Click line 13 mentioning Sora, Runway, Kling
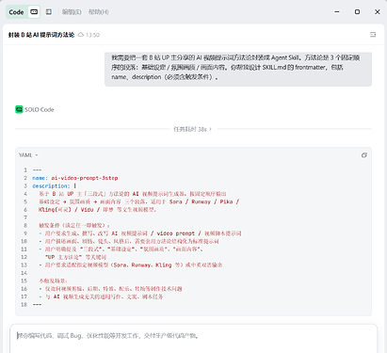Image resolution: width=387 pixels, height=353 pixels. point(131,265)
